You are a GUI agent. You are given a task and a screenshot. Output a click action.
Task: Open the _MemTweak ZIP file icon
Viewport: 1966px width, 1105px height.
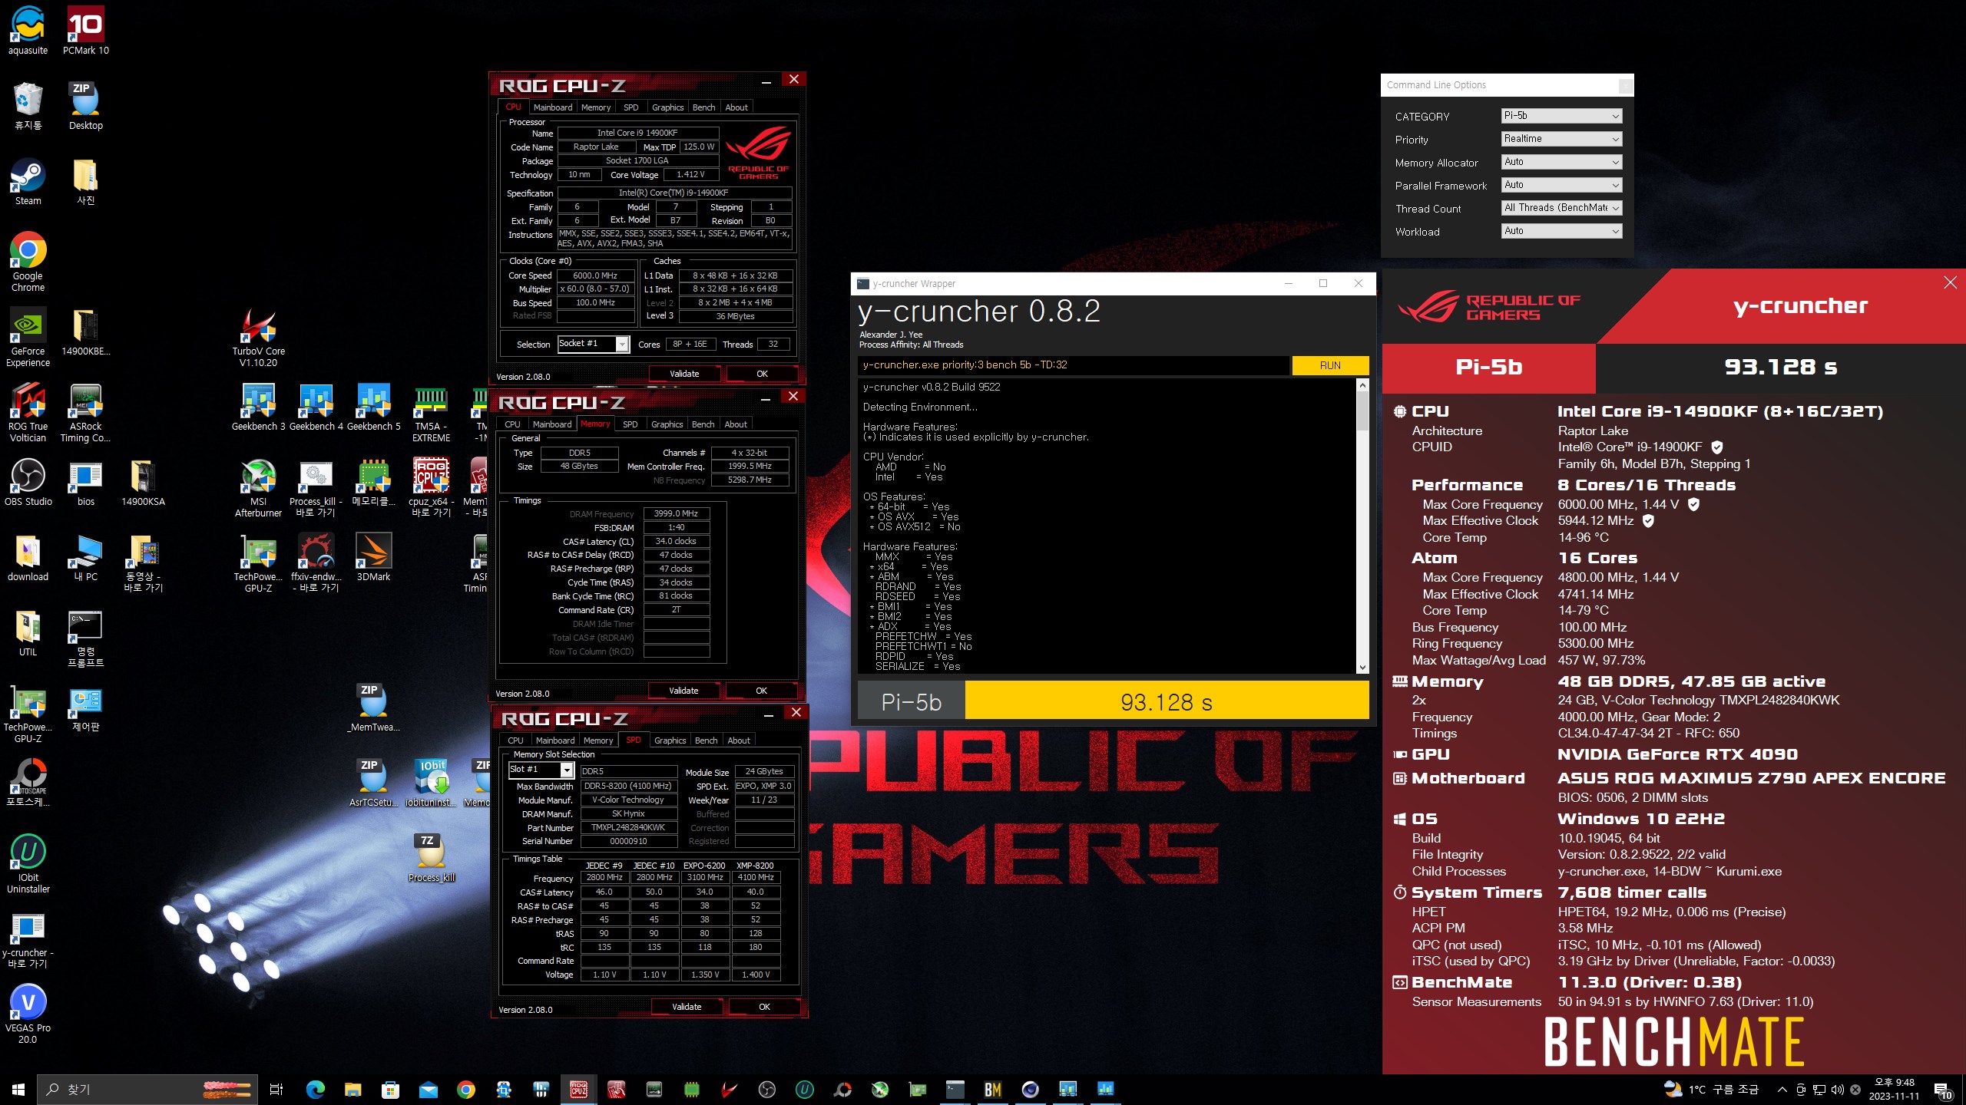point(374,708)
